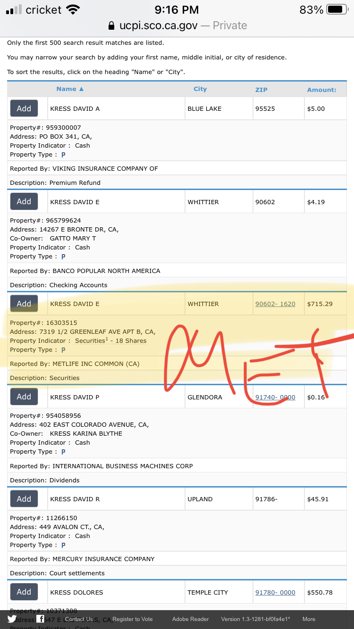Select the amount $4.19
This screenshot has width=354, height=629.
coord(316,202)
